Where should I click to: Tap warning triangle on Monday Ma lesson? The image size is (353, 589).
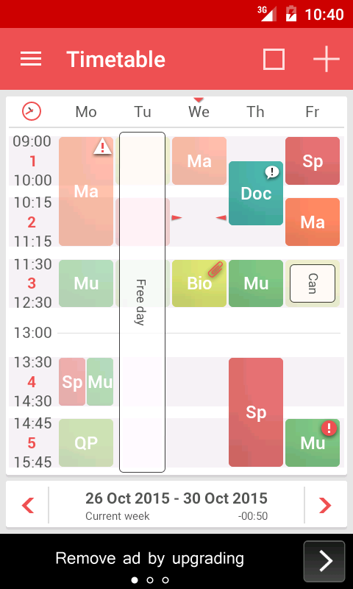[x=102, y=146]
